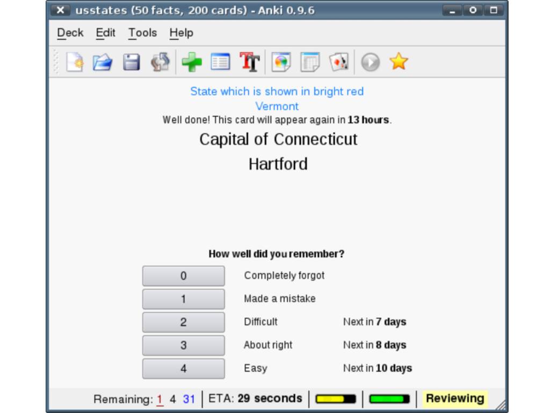The width and height of the screenshot is (550, 413).
Task: Mark this card with the star icon
Action: [399, 62]
